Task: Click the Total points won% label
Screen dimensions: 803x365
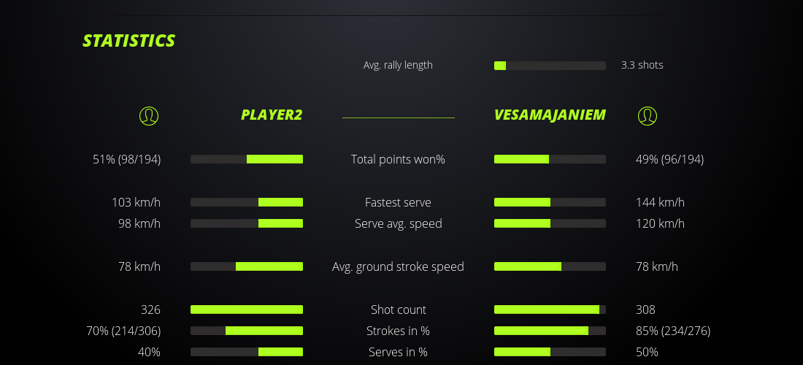Action: [398, 159]
